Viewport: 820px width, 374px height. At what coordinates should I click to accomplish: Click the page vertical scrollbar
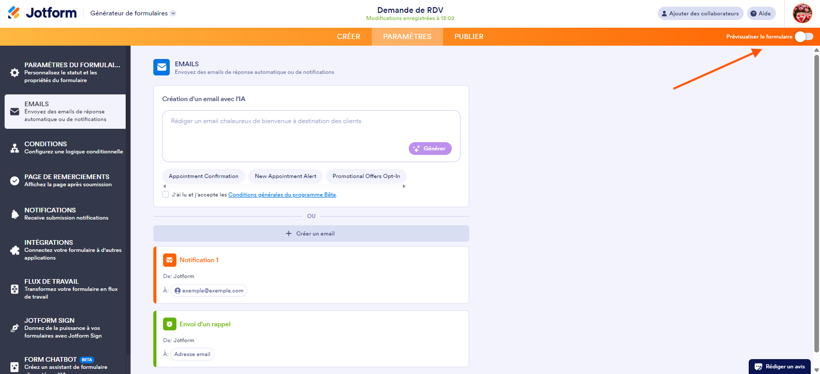(816, 204)
